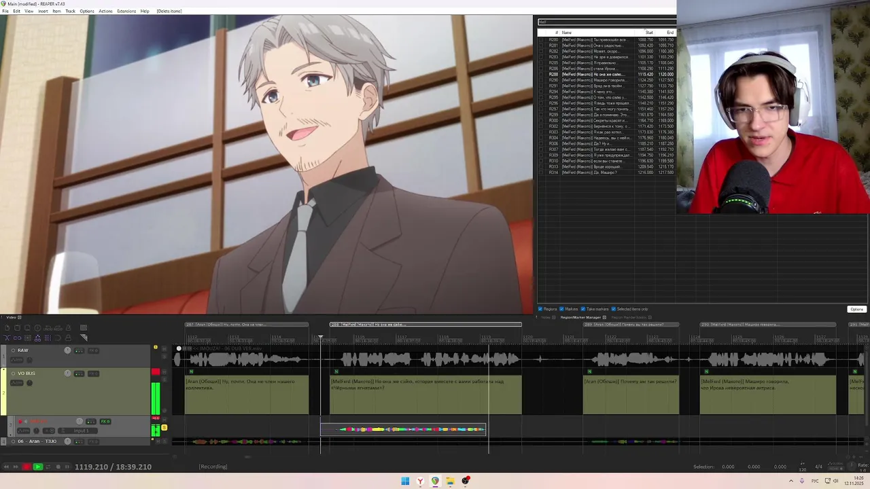Click the save project toolbar icon
Image resolution: width=870 pixels, height=489 pixels.
click(27, 328)
